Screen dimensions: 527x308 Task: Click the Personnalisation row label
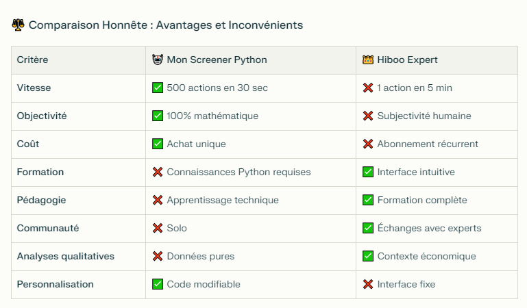55,284
